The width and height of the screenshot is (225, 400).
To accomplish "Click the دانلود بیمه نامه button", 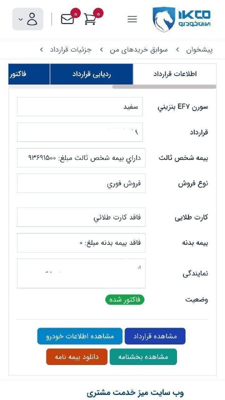I will pyautogui.click(x=77, y=356).
